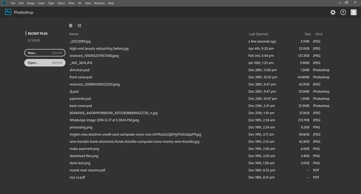Sort the list by Size header
The height and width of the screenshot is (194, 361).
pyautogui.click(x=308, y=34)
